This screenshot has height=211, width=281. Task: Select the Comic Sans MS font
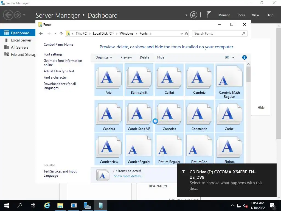139,116
